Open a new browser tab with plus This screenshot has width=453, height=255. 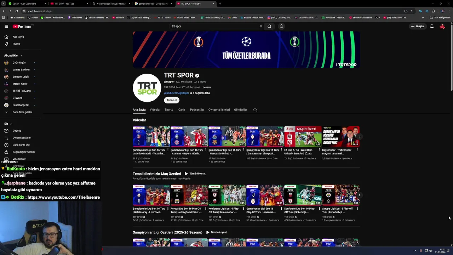tap(220, 4)
